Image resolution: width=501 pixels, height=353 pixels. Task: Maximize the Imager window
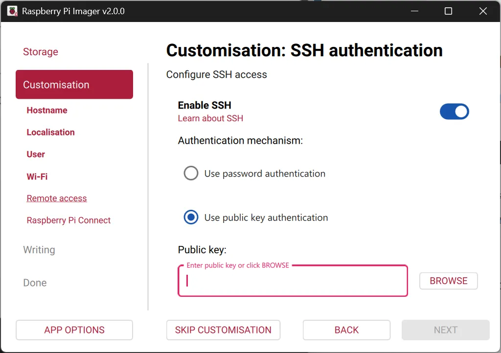[x=448, y=11]
